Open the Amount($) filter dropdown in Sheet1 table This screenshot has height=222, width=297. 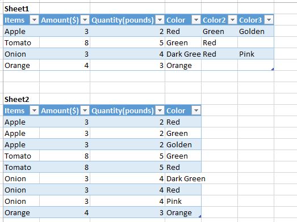[85, 20]
